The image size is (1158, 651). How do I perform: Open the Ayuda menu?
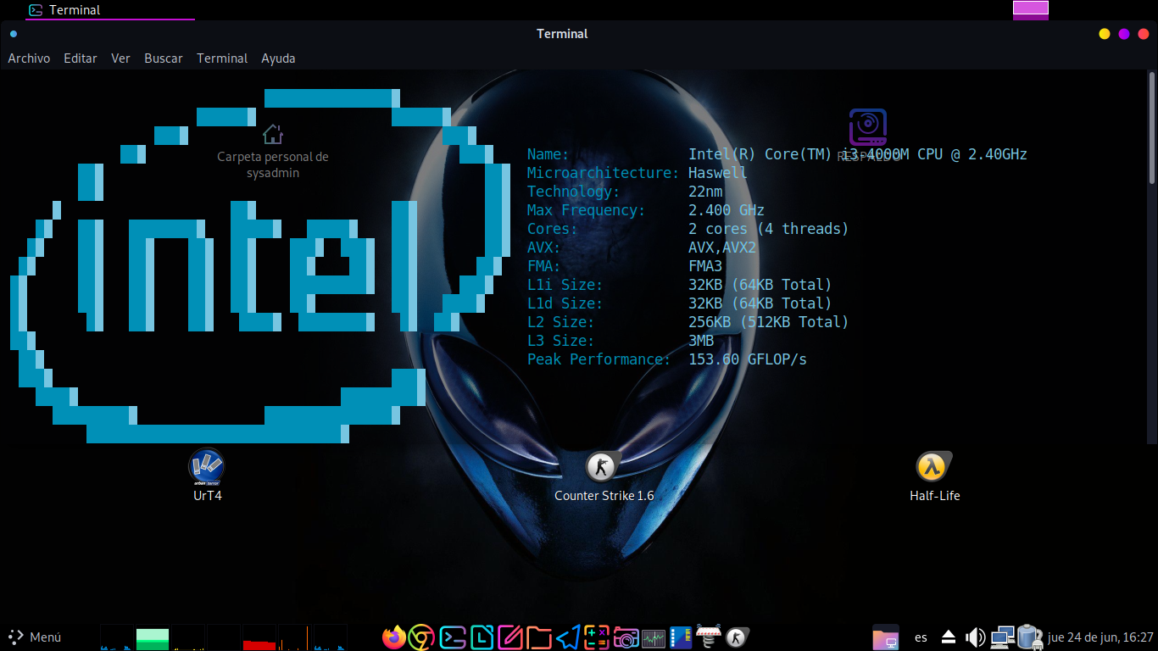click(278, 58)
